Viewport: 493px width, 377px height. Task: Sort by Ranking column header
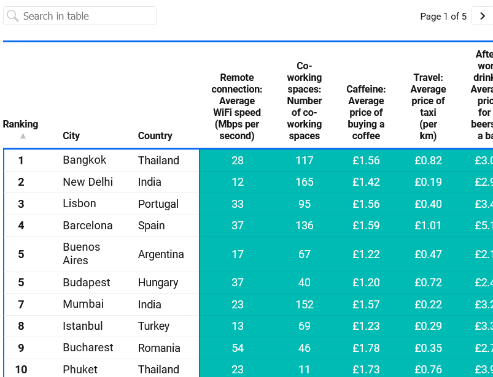point(20,124)
